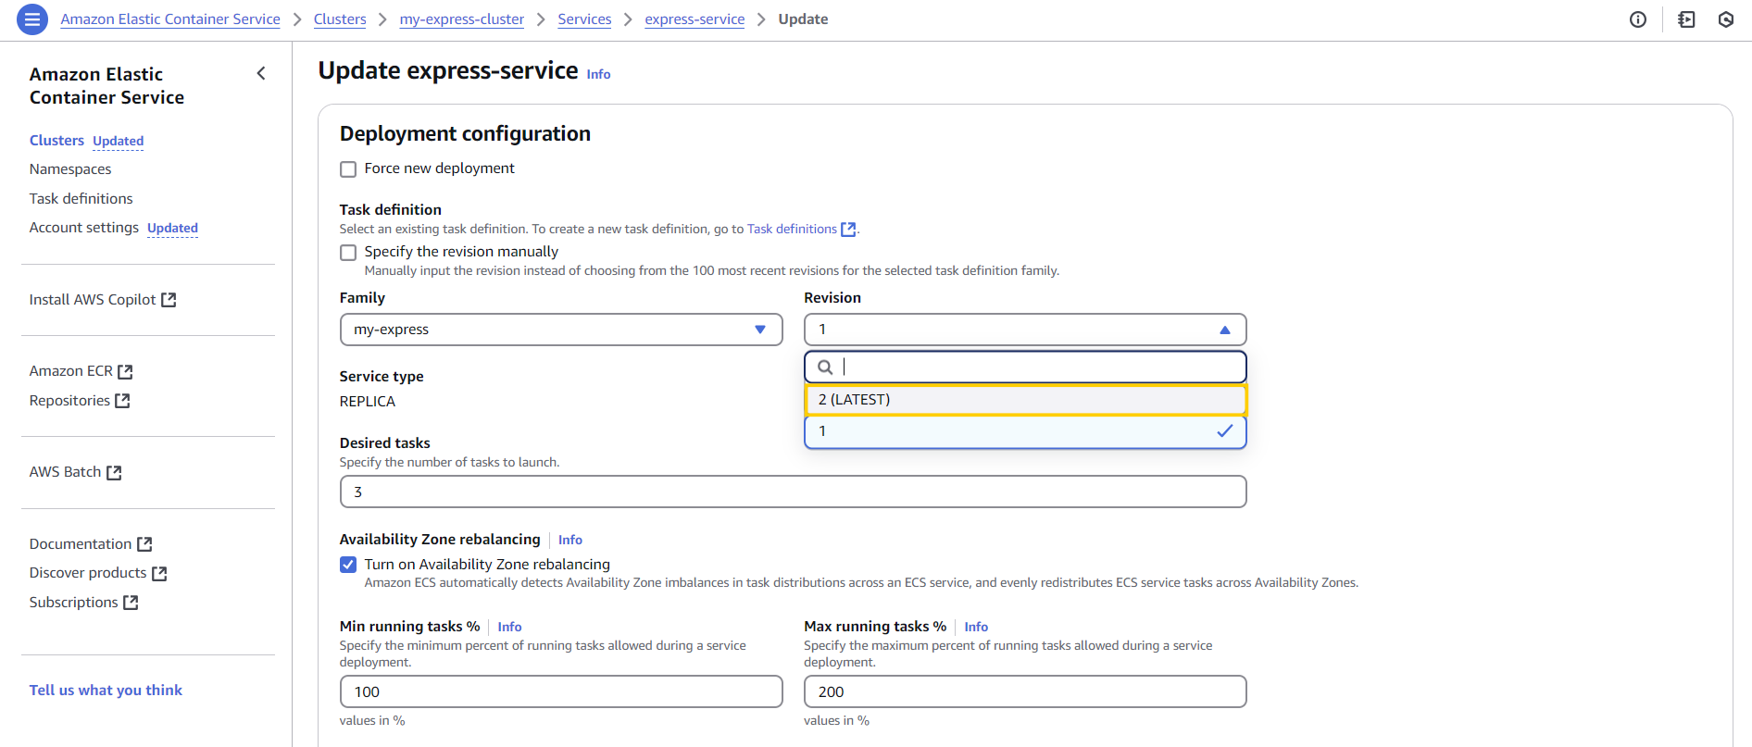Open Discover products link in sidebar

(x=88, y=573)
